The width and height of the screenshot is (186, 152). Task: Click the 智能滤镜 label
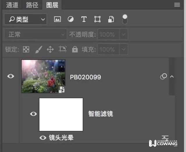[x=101, y=114]
